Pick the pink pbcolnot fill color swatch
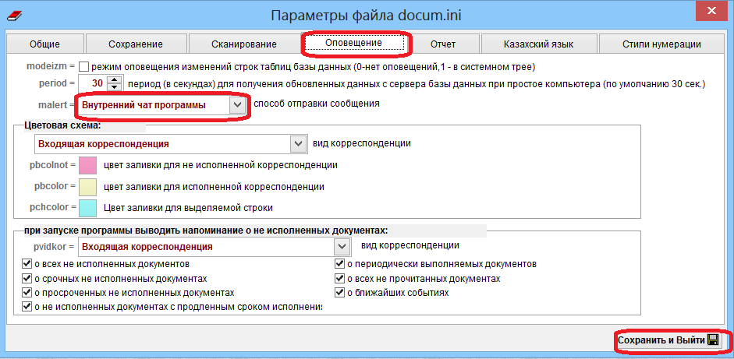Image resolution: width=734 pixels, height=359 pixels. click(x=87, y=166)
